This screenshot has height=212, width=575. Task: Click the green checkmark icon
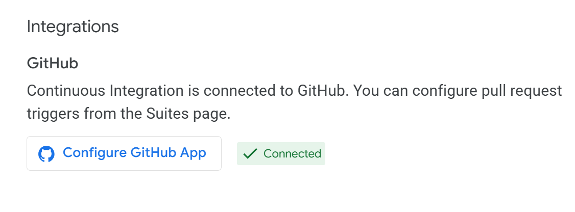click(250, 154)
